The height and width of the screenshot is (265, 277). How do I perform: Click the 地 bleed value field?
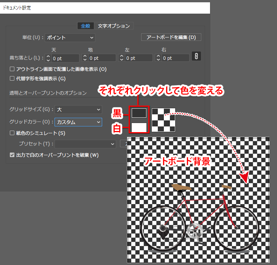coord(102,58)
